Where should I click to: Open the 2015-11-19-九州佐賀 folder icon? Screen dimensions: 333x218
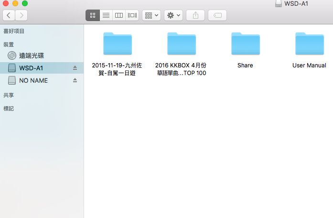tap(118, 44)
